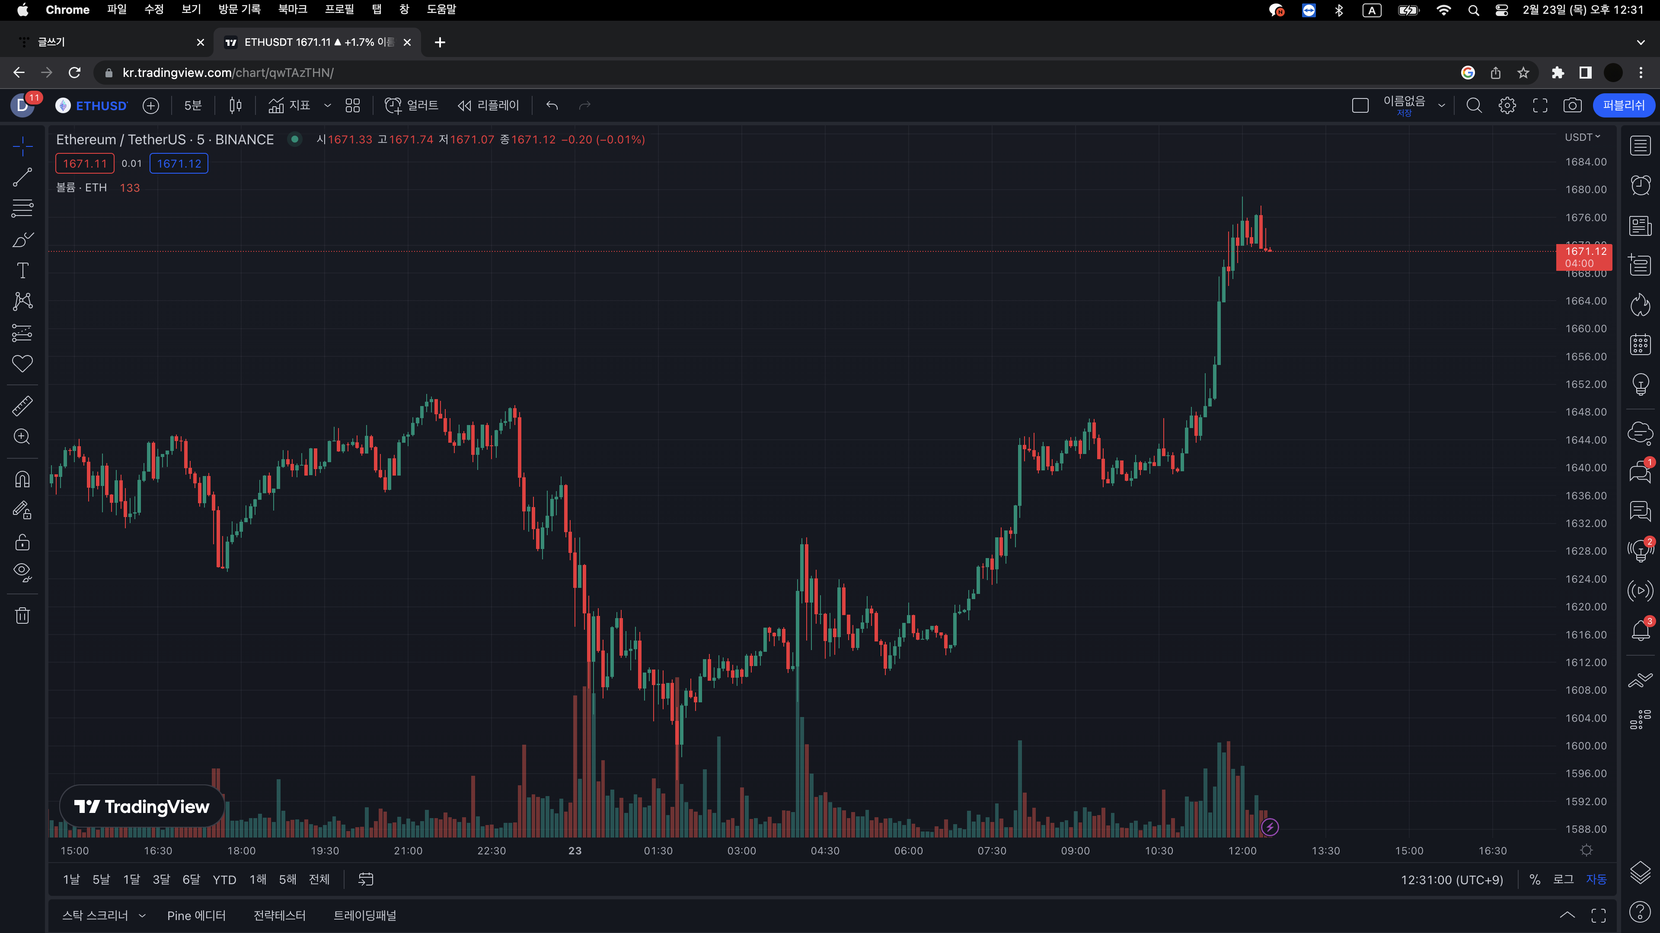Select the trend line drawing tool
The width and height of the screenshot is (1660, 933).
[22, 177]
